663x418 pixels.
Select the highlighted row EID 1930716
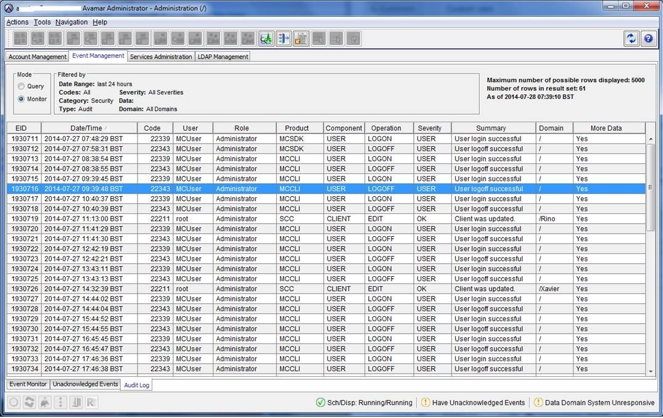tap(326, 189)
